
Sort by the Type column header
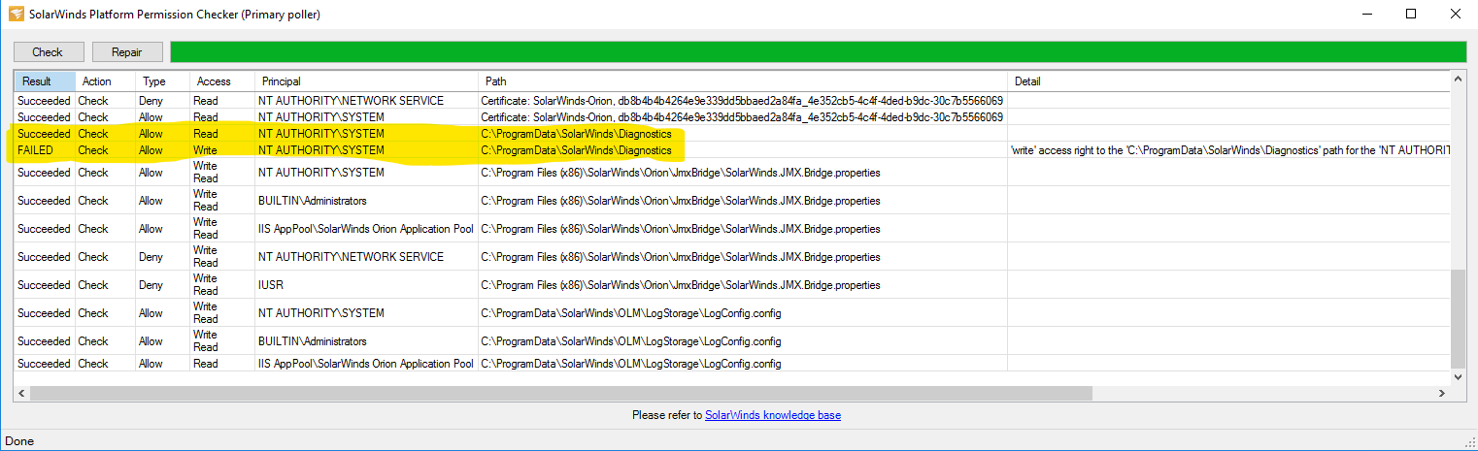click(x=162, y=81)
